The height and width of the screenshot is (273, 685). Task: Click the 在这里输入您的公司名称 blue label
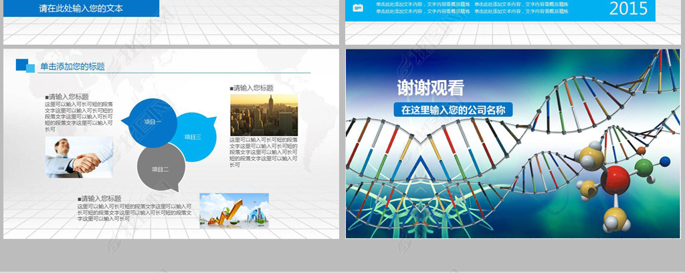(x=452, y=109)
